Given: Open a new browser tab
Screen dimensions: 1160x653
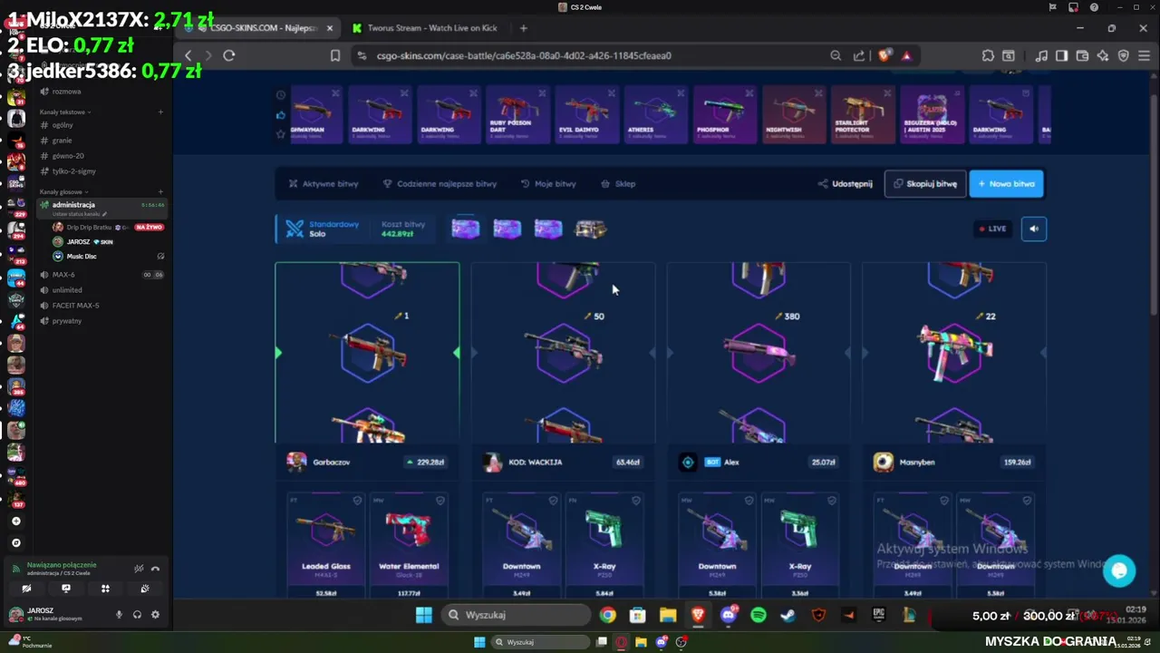Looking at the screenshot, I should [523, 28].
